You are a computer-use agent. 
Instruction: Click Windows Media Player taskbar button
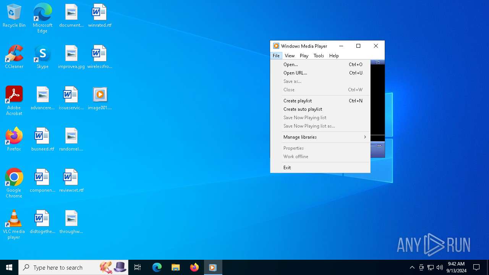(x=213, y=267)
